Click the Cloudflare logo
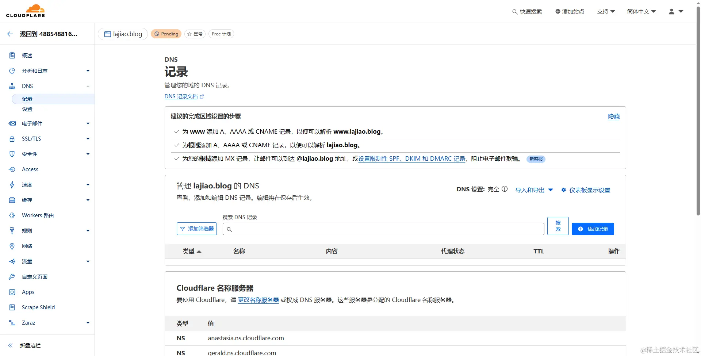 click(26, 11)
